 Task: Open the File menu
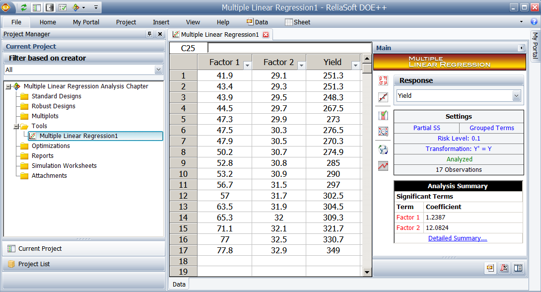pyautogui.click(x=16, y=22)
